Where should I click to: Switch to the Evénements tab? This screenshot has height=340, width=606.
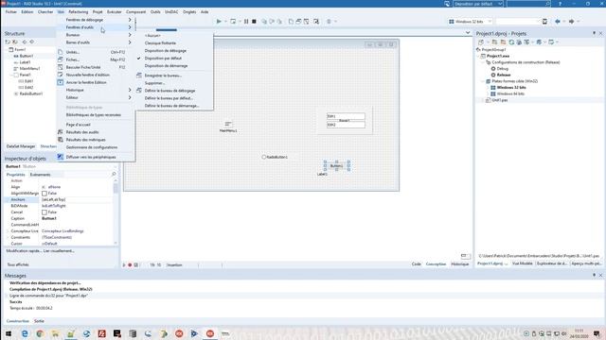tap(40, 175)
